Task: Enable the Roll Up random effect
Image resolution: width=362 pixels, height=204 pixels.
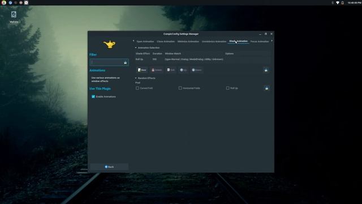Action: point(227,88)
